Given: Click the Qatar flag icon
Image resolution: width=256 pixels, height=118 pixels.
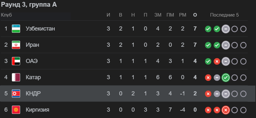Looking at the screenshot, I should [16, 77].
